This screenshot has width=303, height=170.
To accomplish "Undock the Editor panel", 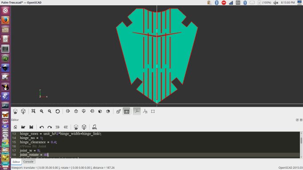I will tap(297, 120).
